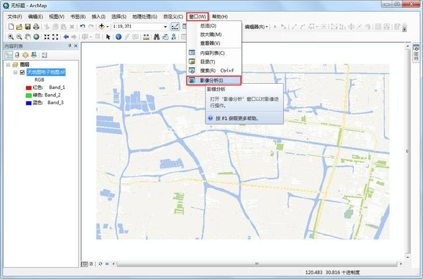Open the 视图(V) menu

point(57,16)
